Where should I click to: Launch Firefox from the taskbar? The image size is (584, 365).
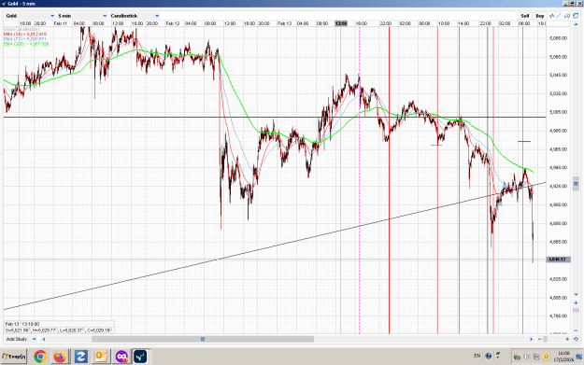[x=60, y=357]
